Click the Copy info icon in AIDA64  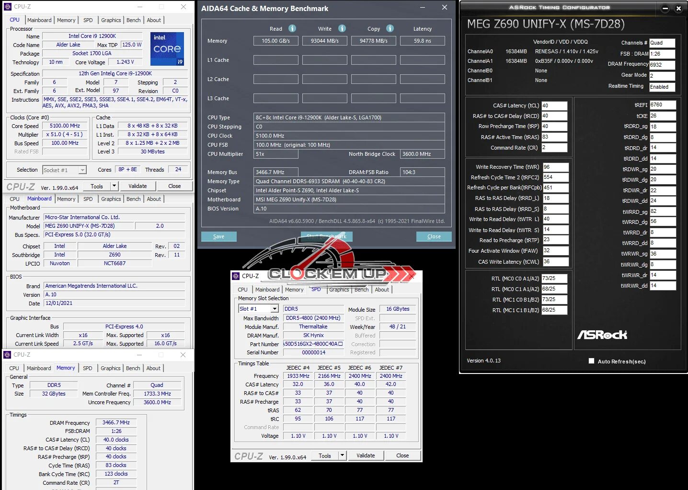(390, 28)
